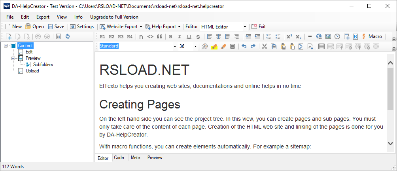
Task: Click Upgrade to Full Version
Action: [114, 17]
